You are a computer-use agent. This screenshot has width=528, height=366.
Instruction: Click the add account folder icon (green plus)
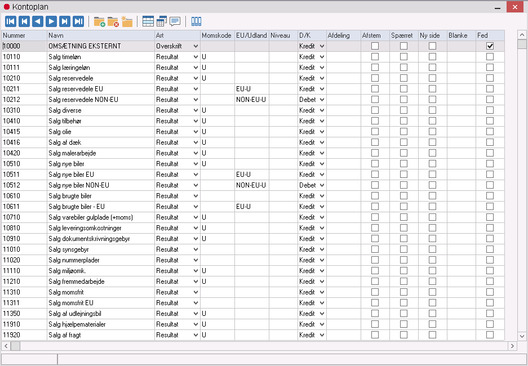[x=99, y=21]
